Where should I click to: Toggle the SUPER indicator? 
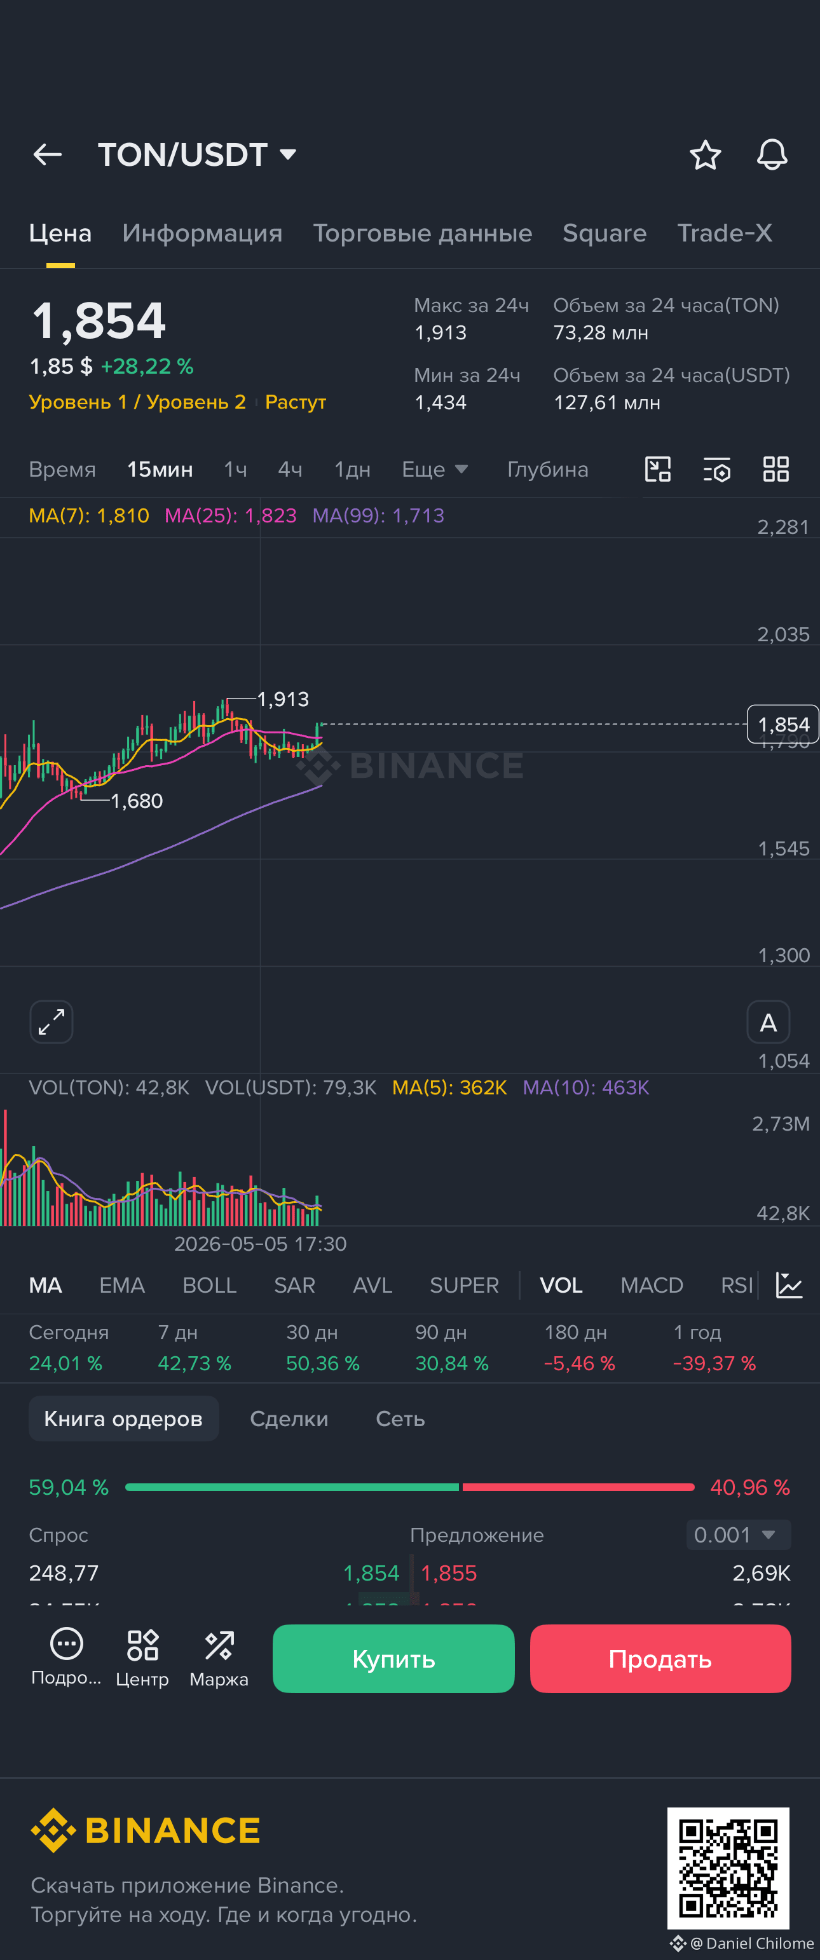point(464,1285)
